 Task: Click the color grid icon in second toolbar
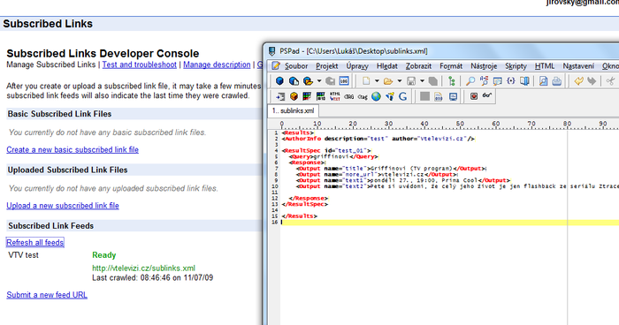coord(307,96)
